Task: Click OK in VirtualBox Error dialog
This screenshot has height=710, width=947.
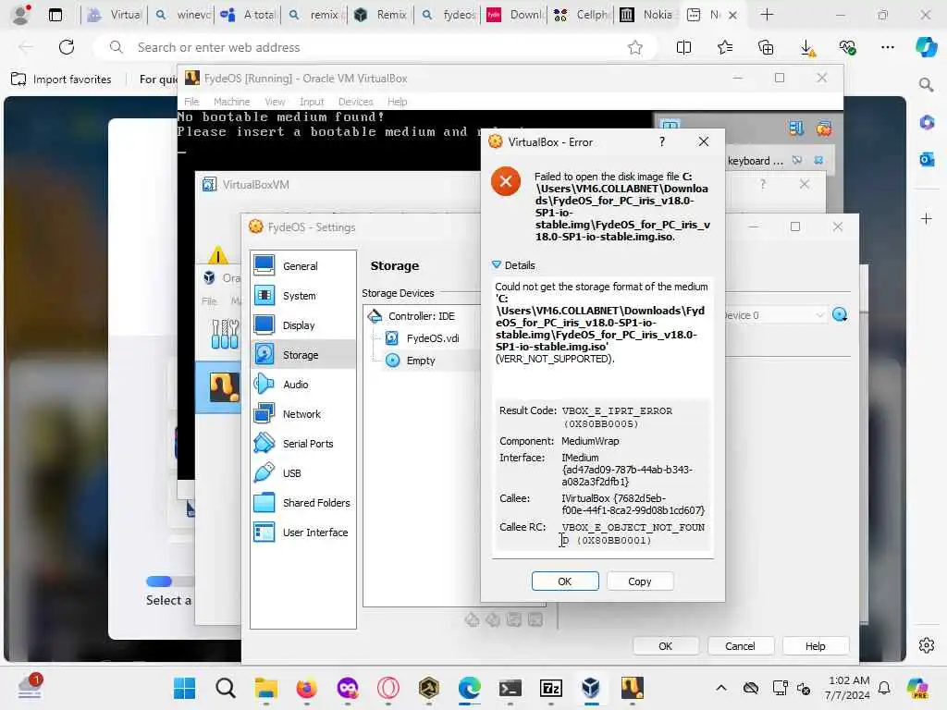Action: point(565,581)
